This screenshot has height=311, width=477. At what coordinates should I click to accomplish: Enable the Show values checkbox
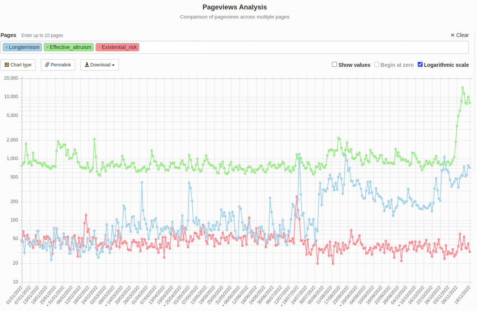coord(334,65)
